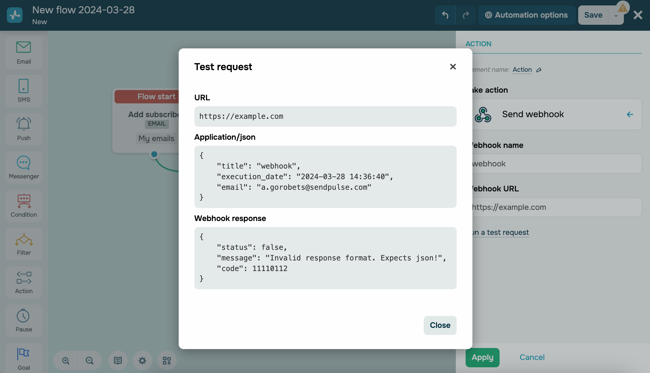Click the undo arrow in header
650x373 pixels.
pyautogui.click(x=445, y=15)
